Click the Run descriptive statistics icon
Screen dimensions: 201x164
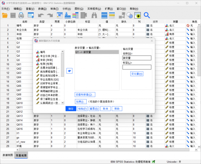click(x=84, y=15)
